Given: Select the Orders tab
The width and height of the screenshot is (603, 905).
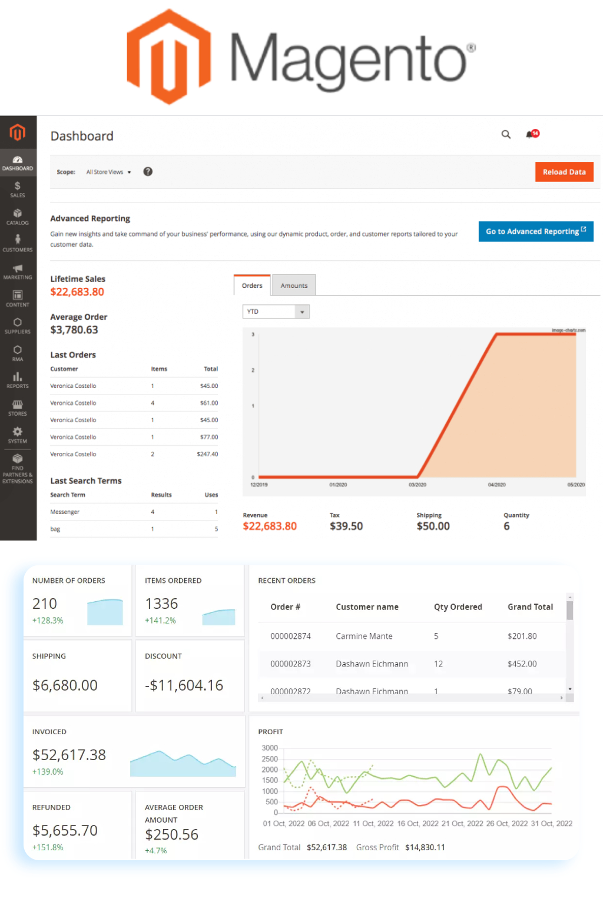Looking at the screenshot, I should click(252, 286).
